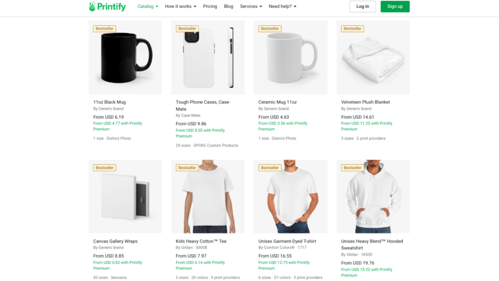The image size is (499, 281).
Task: Expand the Need help menu
Action: click(281, 6)
